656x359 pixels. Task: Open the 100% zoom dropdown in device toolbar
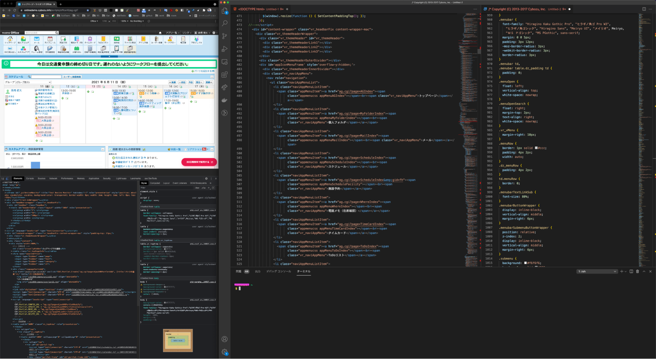tap(124, 21)
